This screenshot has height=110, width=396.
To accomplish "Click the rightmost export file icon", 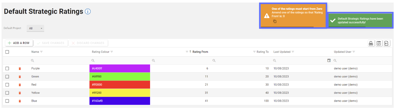I will [x=386, y=43].
